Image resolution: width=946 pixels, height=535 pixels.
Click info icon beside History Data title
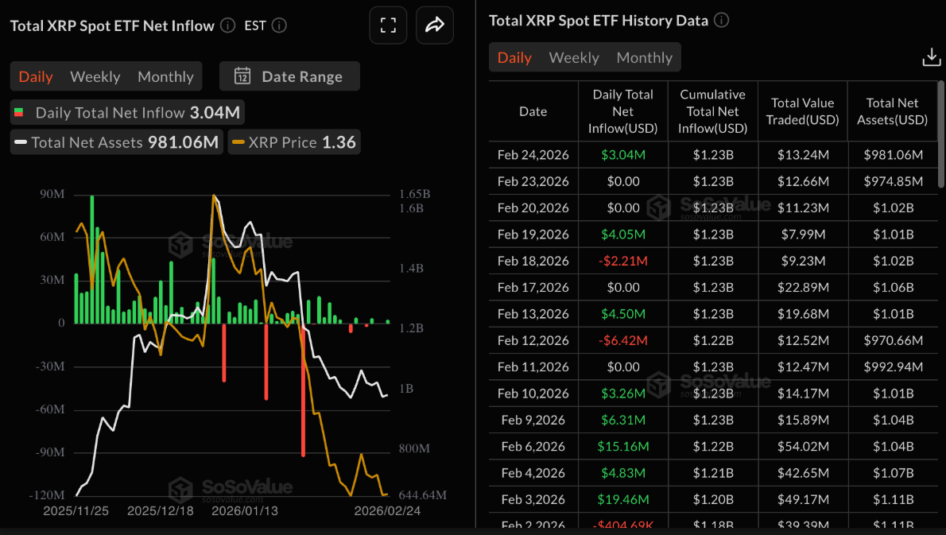pyautogui.click(x=721, y=21)
